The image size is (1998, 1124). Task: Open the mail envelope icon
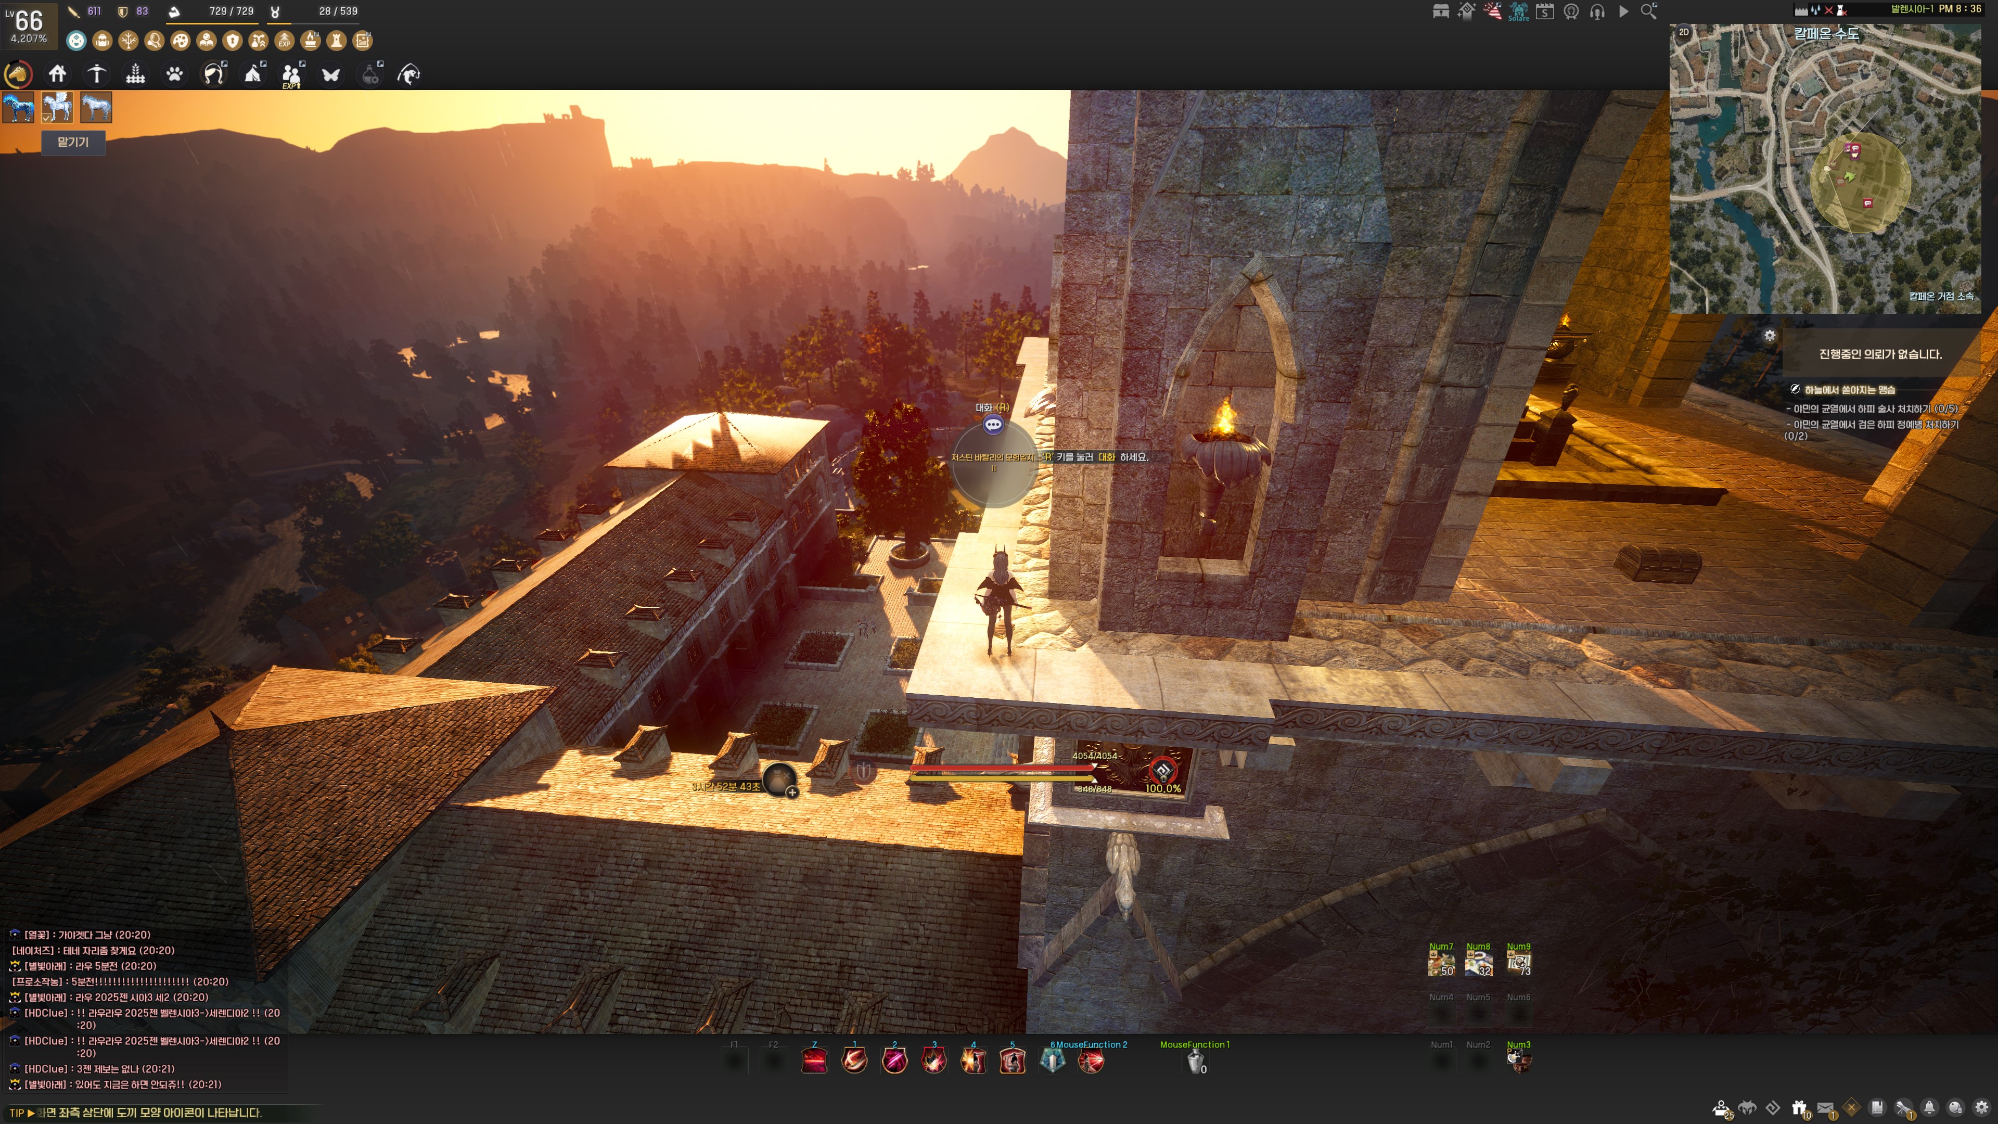coord(1825,1108)
